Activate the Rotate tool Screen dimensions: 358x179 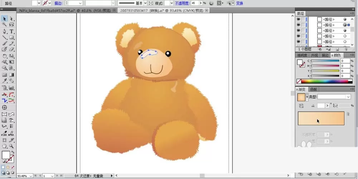pyautogui.click(x=4, y=56)
